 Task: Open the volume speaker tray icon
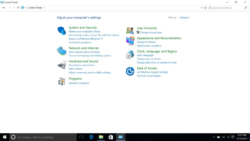click(228, 137)
